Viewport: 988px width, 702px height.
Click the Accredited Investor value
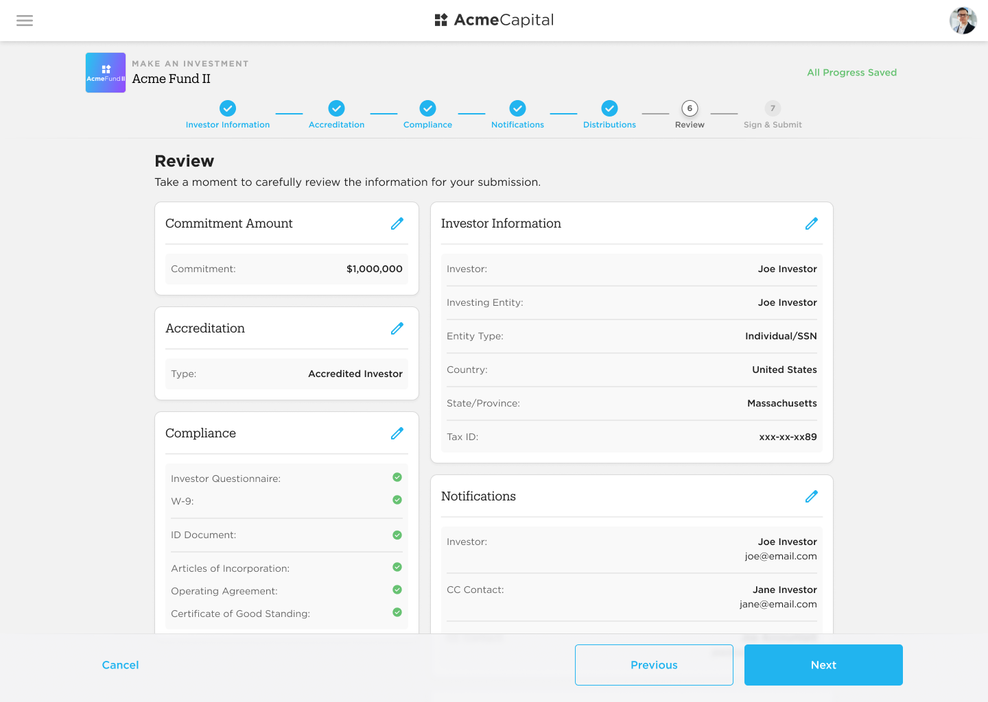[355, 374]
